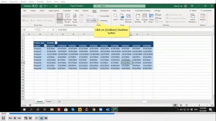Open Chrome from the Windows taskbar
The height and width of the screenshot is (121, 216).
tap(94, 110)
